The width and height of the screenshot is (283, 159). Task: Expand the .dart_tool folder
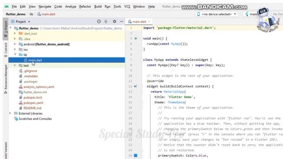pyautogui.click(x=15, y=34)
